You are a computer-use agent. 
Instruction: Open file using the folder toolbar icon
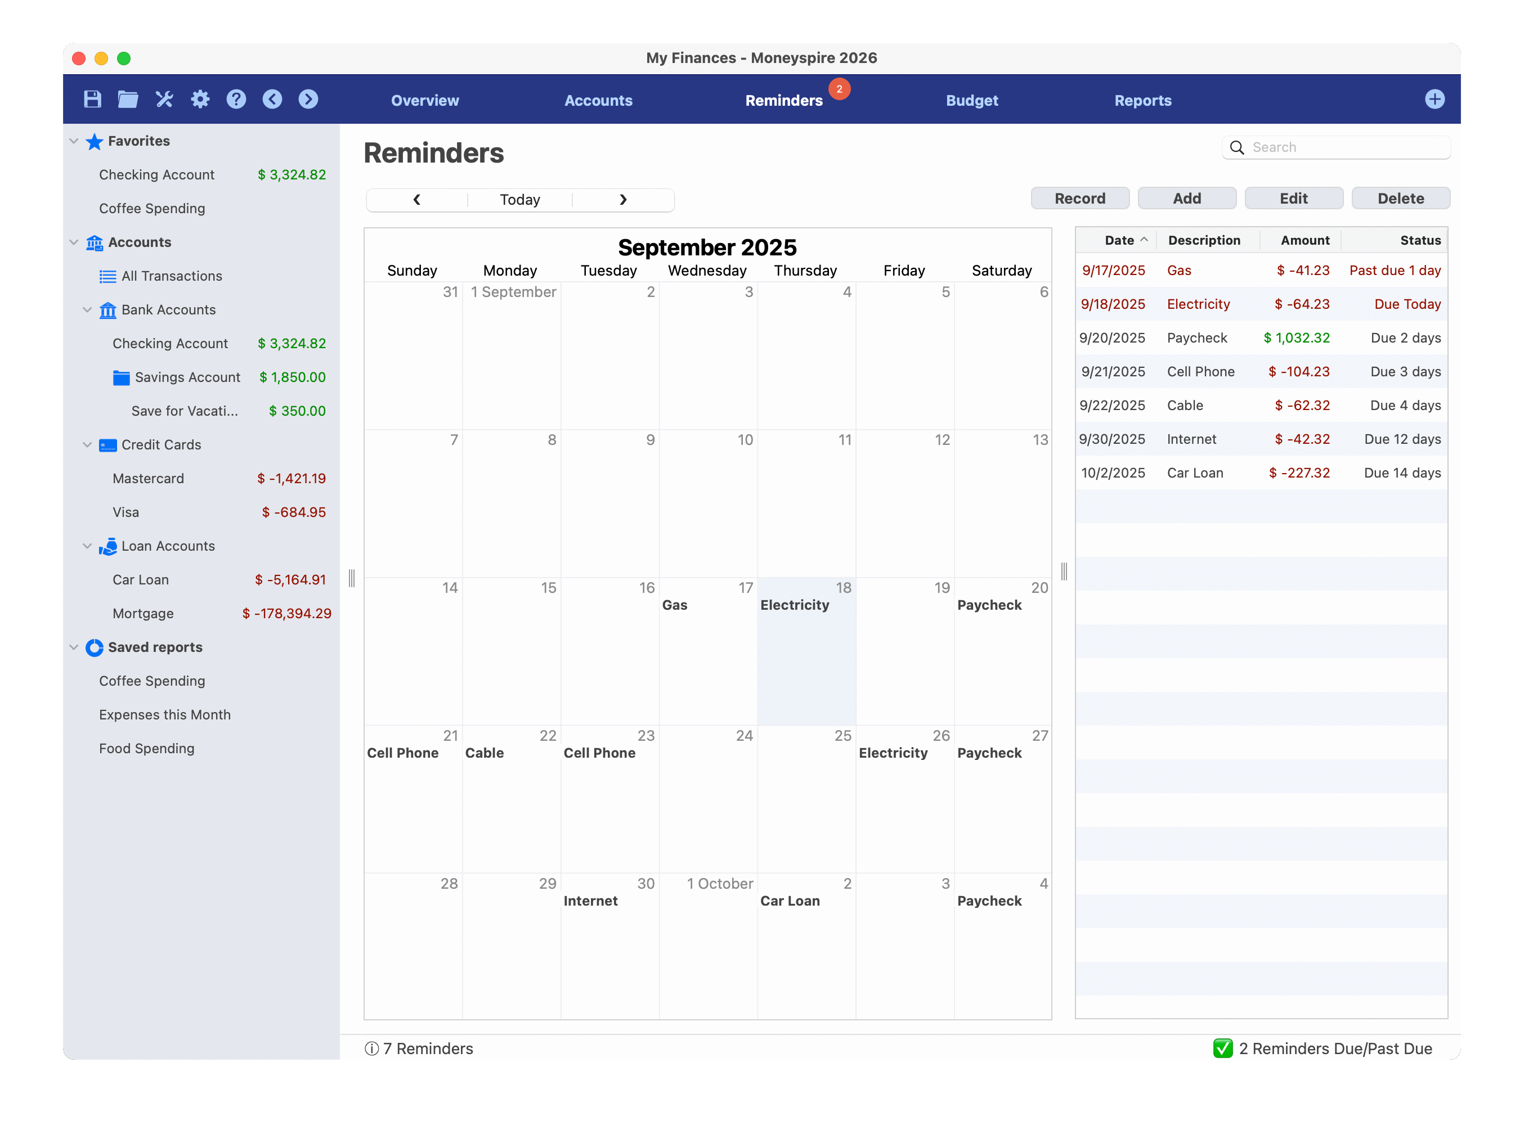click(x=128, y=99)
